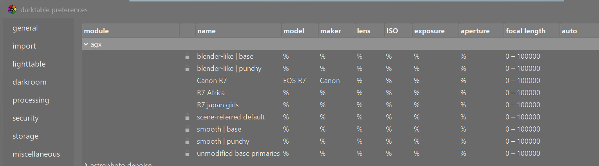Collapse the agx preset group
The height and width of the screenshot is (166, 599).
tap(86, 44)
